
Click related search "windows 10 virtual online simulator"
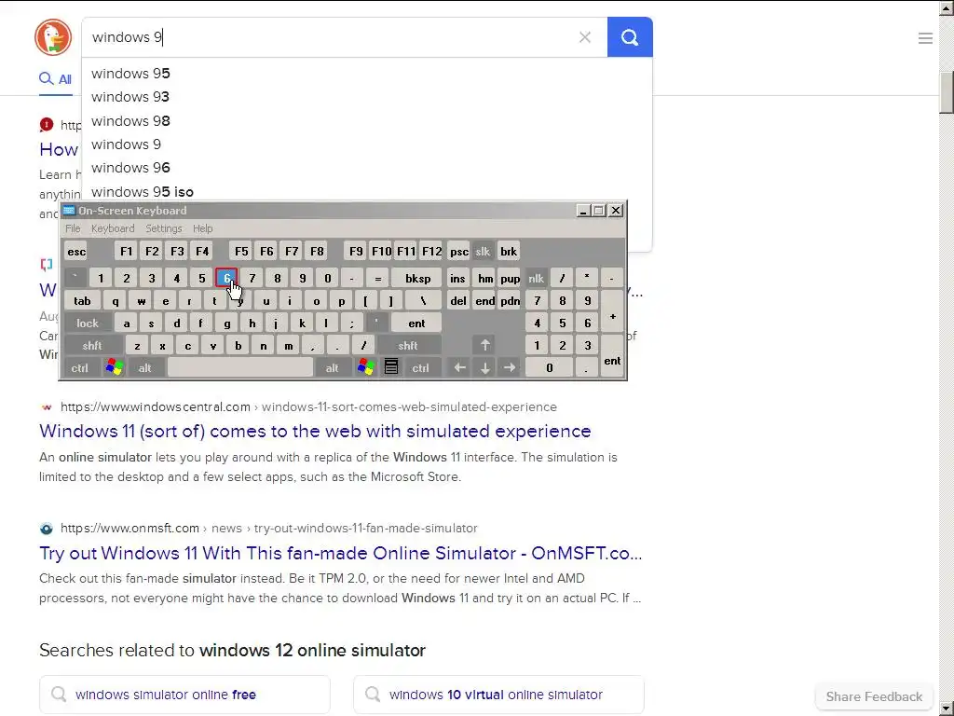[499, 695]
